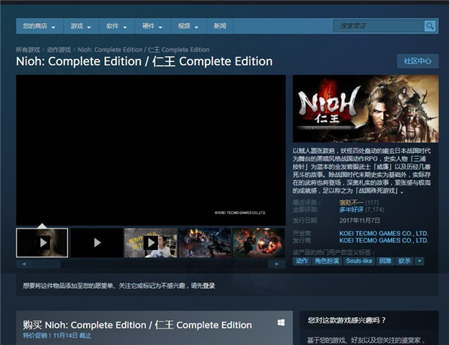
Task: Select the fourth screenshot thumbnail
Action: coord(204,243)
